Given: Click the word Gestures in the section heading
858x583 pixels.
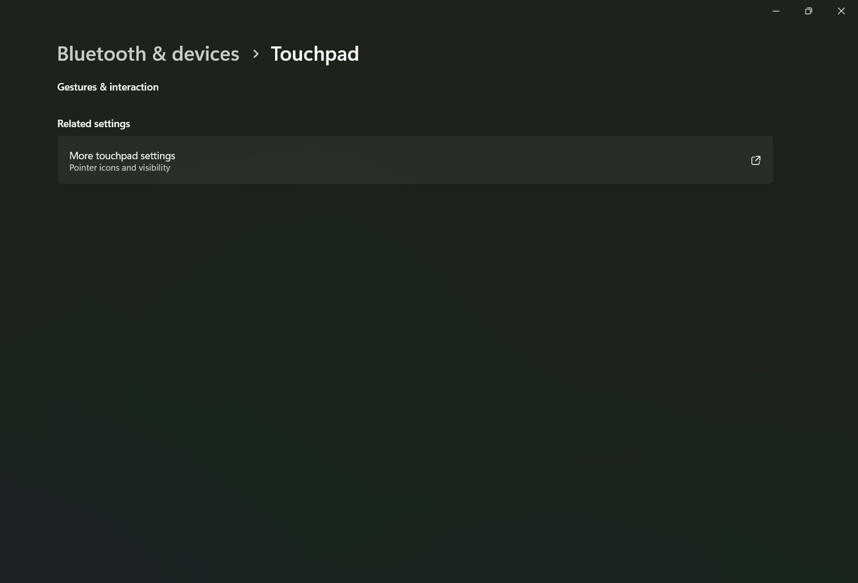Looking at the screenshot, I should click(x=77, y=87).
